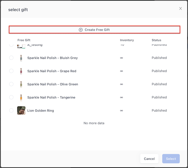
Task: Click Sparkle Nail Polish - Olive Green name
Action: [x=53, y=84]
